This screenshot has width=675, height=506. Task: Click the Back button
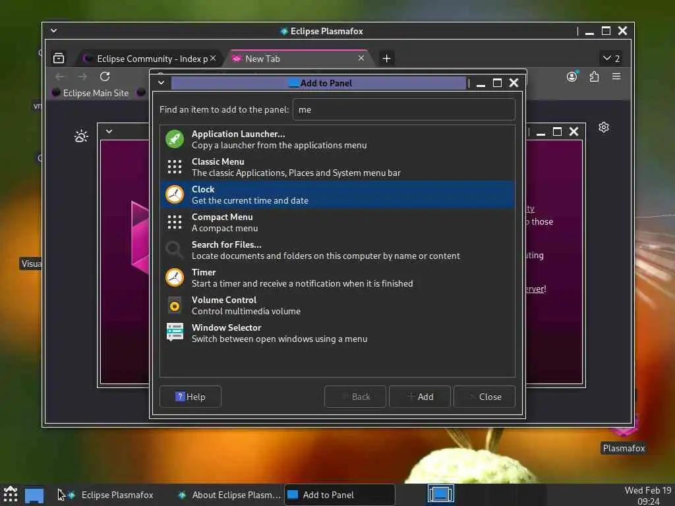(x=355, y=397)
